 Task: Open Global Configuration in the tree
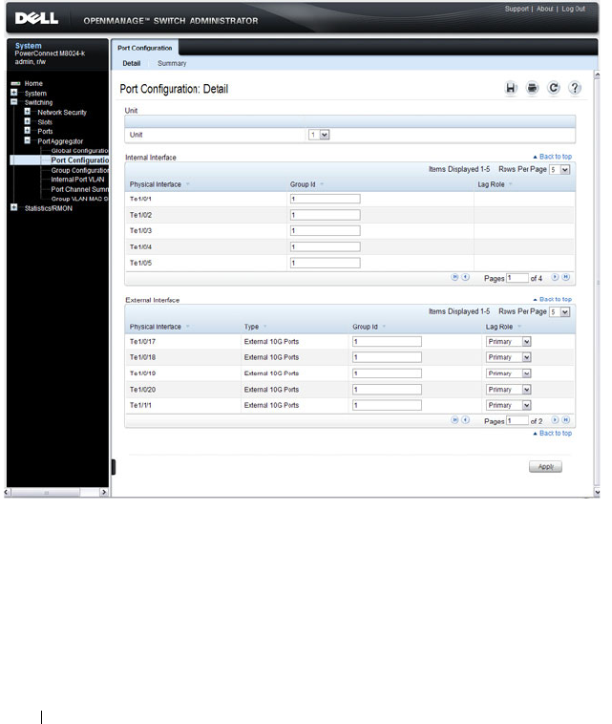click(x=80, y=151)
